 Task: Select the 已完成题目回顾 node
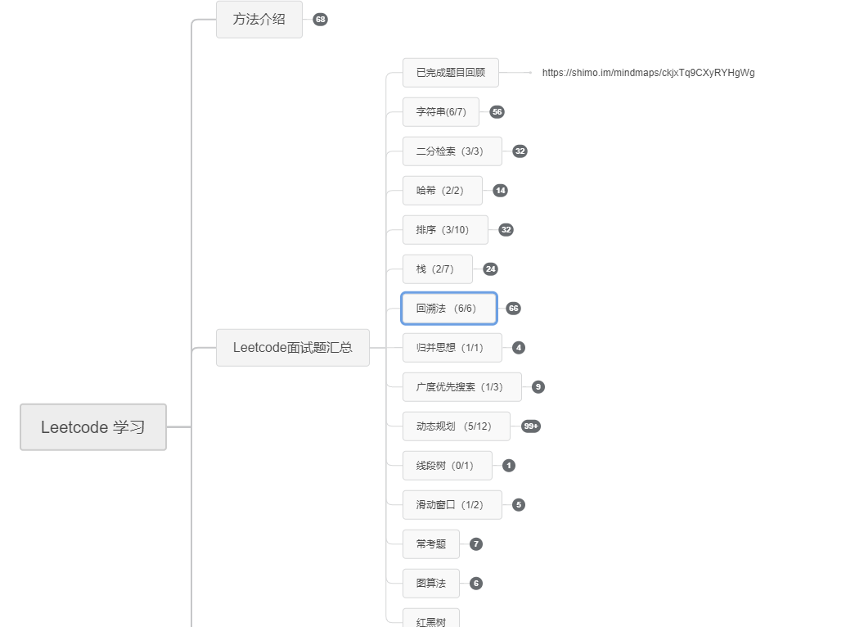click(x=451, y=72)
